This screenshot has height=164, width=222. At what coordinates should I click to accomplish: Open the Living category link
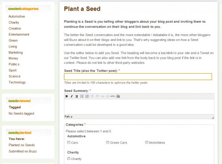[13, 47]
